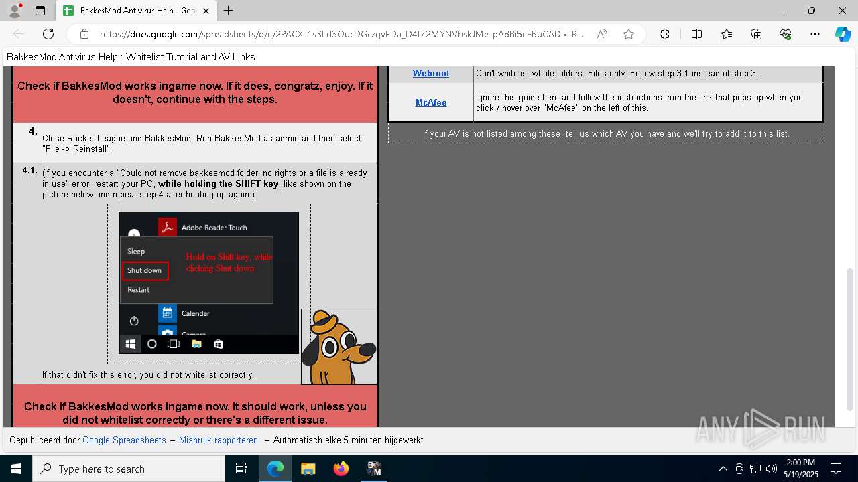
Task: Open BakkesMod from taskbar
Action: [x=374, y=469]
